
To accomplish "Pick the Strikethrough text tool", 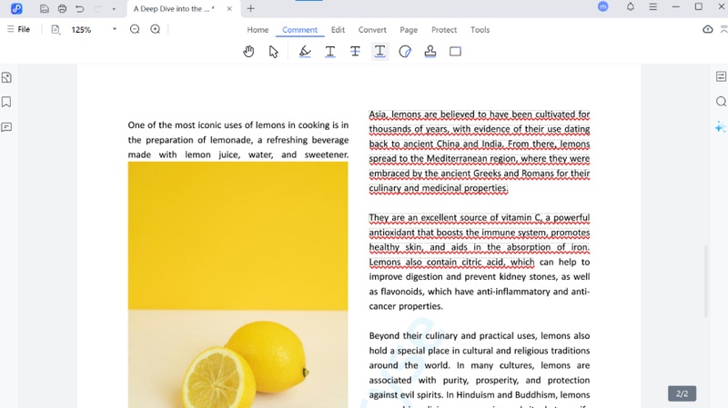I will (355, 52).
